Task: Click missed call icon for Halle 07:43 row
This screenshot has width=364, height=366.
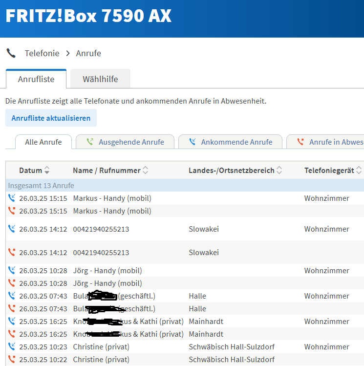Action: pos(12,308)
